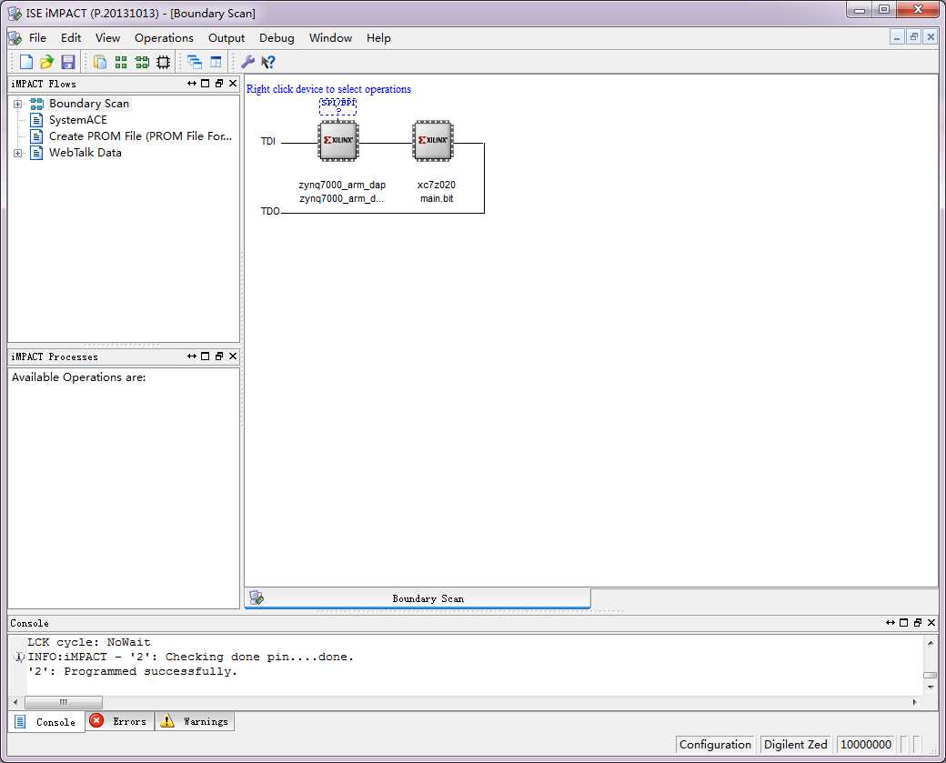Click the Cascade windows toolbar icon
Image resolution: width=946 pixels, height=763 pixels.
(195, 62)
